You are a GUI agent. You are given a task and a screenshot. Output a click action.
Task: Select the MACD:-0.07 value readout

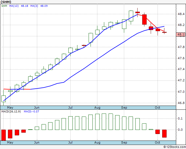[31, 112]
